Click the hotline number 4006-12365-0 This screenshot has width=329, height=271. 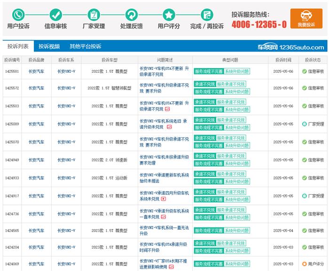(x=259, y=24)
